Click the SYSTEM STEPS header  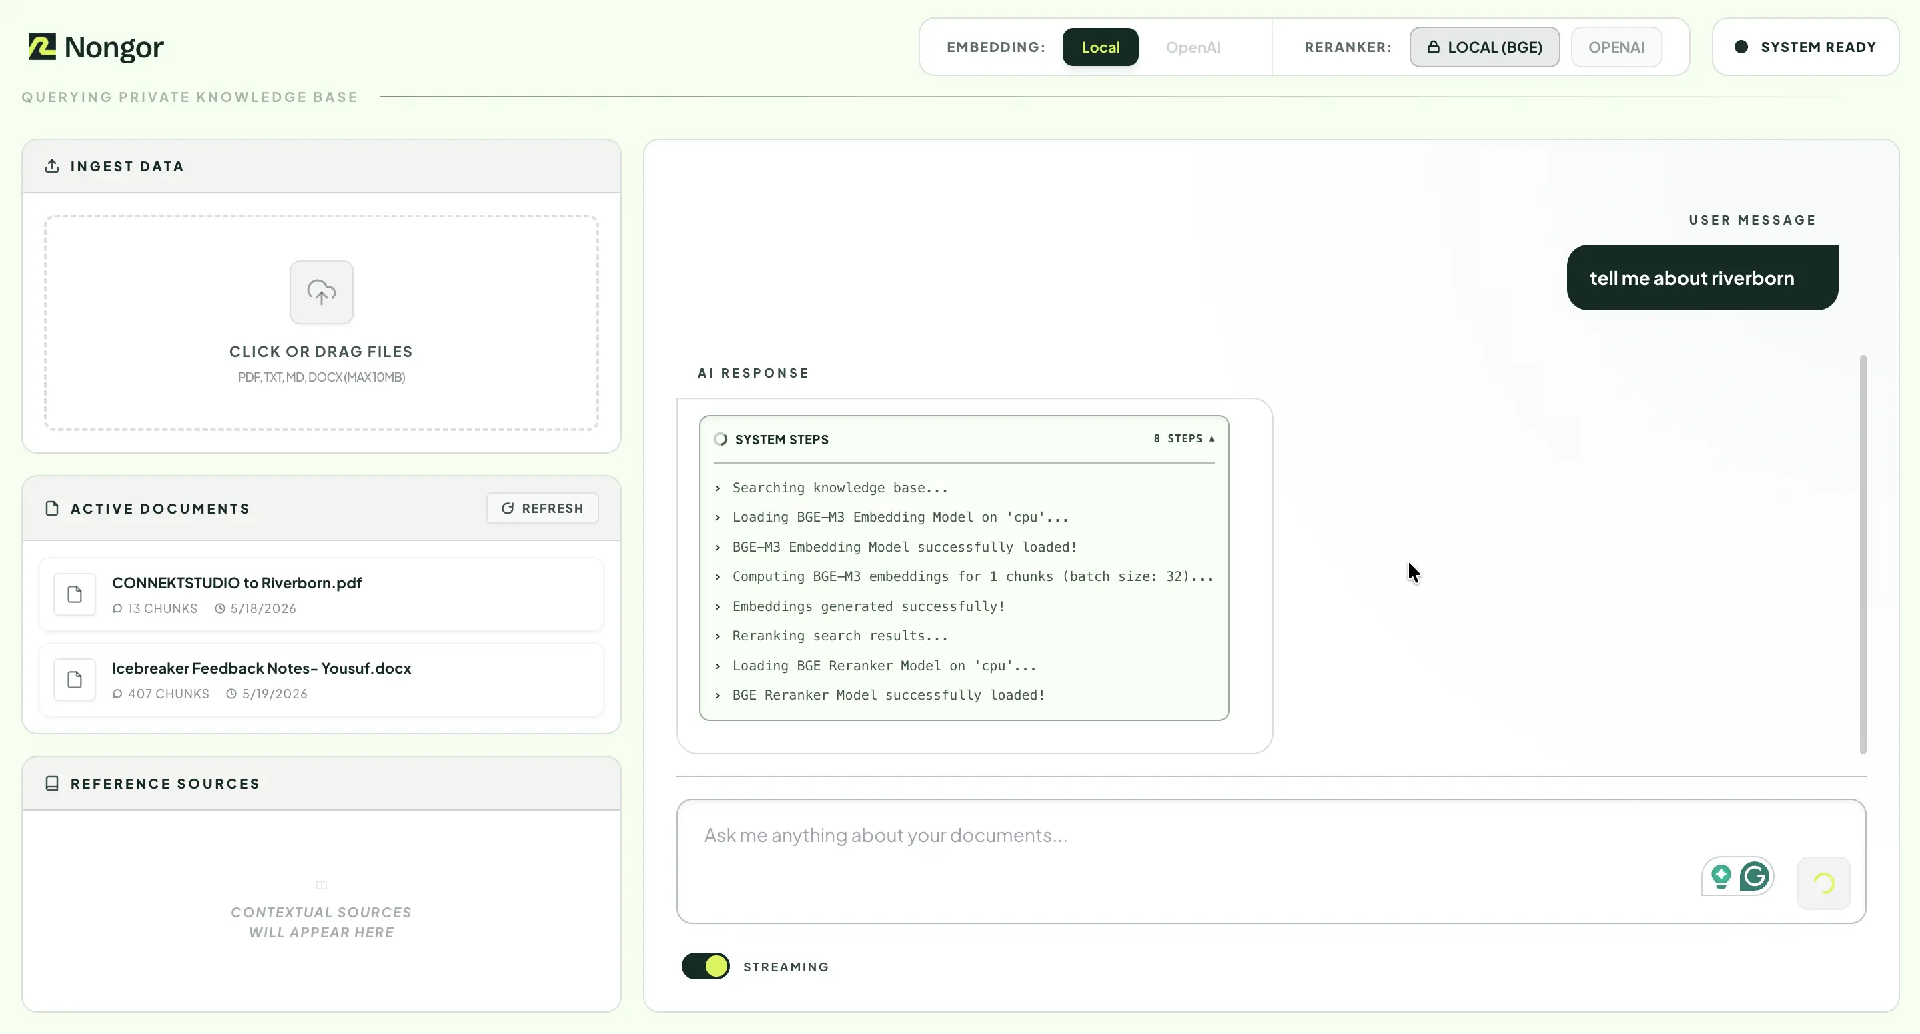[781, 440]
